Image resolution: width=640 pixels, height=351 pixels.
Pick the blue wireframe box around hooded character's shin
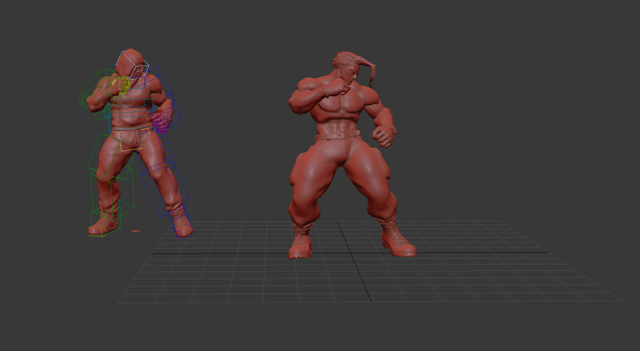coord(164,187)
